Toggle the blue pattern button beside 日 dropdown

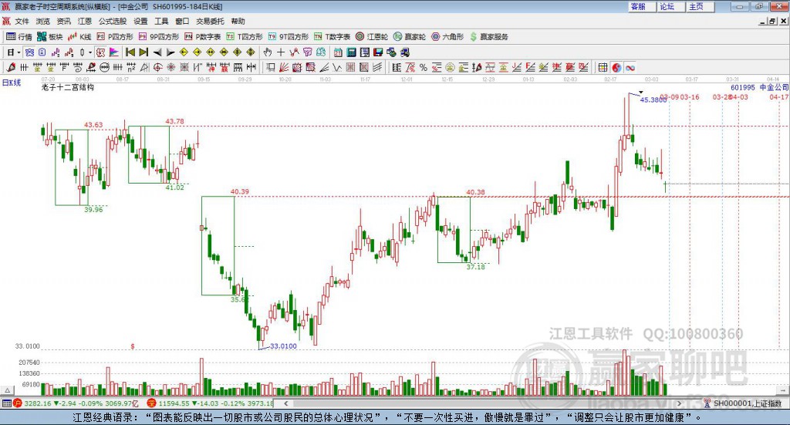coord(30,52)
